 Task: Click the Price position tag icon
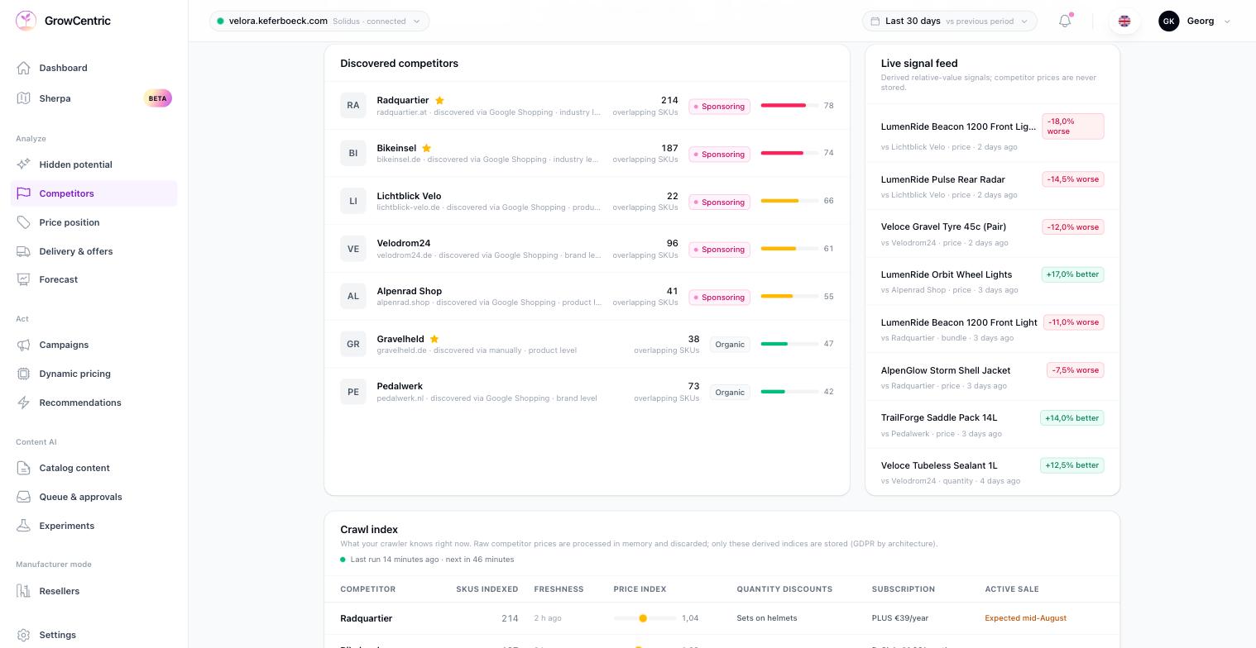(23, 222)
